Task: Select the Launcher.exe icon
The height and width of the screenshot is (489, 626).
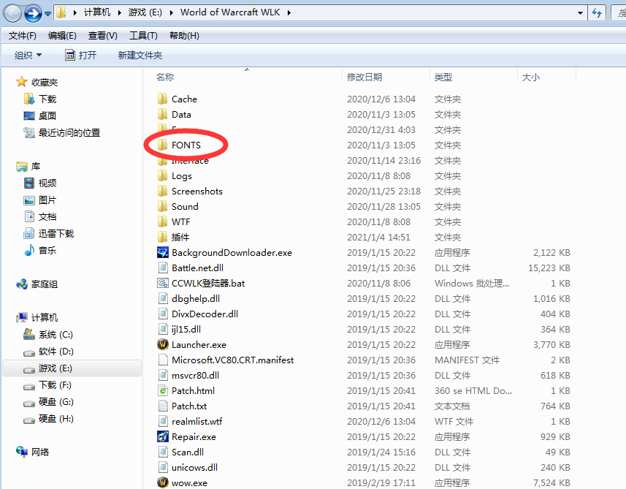Action: tap(163, 344)
